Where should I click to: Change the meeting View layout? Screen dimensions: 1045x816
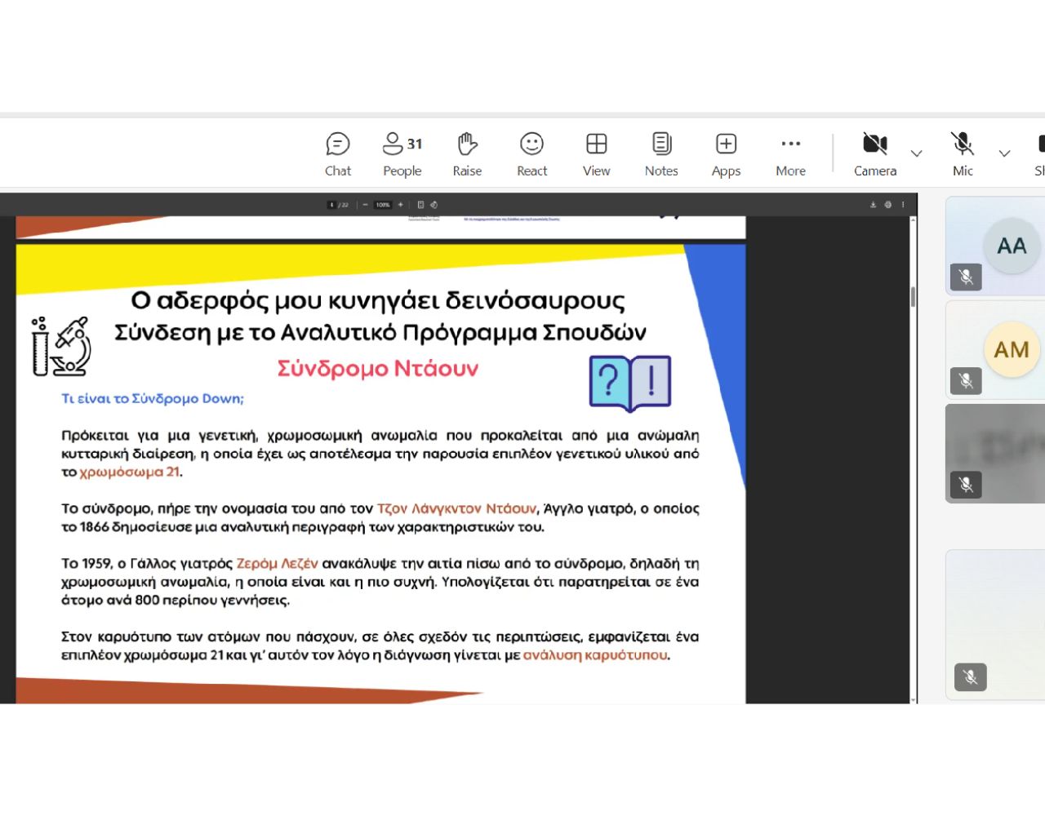point(597,153)
